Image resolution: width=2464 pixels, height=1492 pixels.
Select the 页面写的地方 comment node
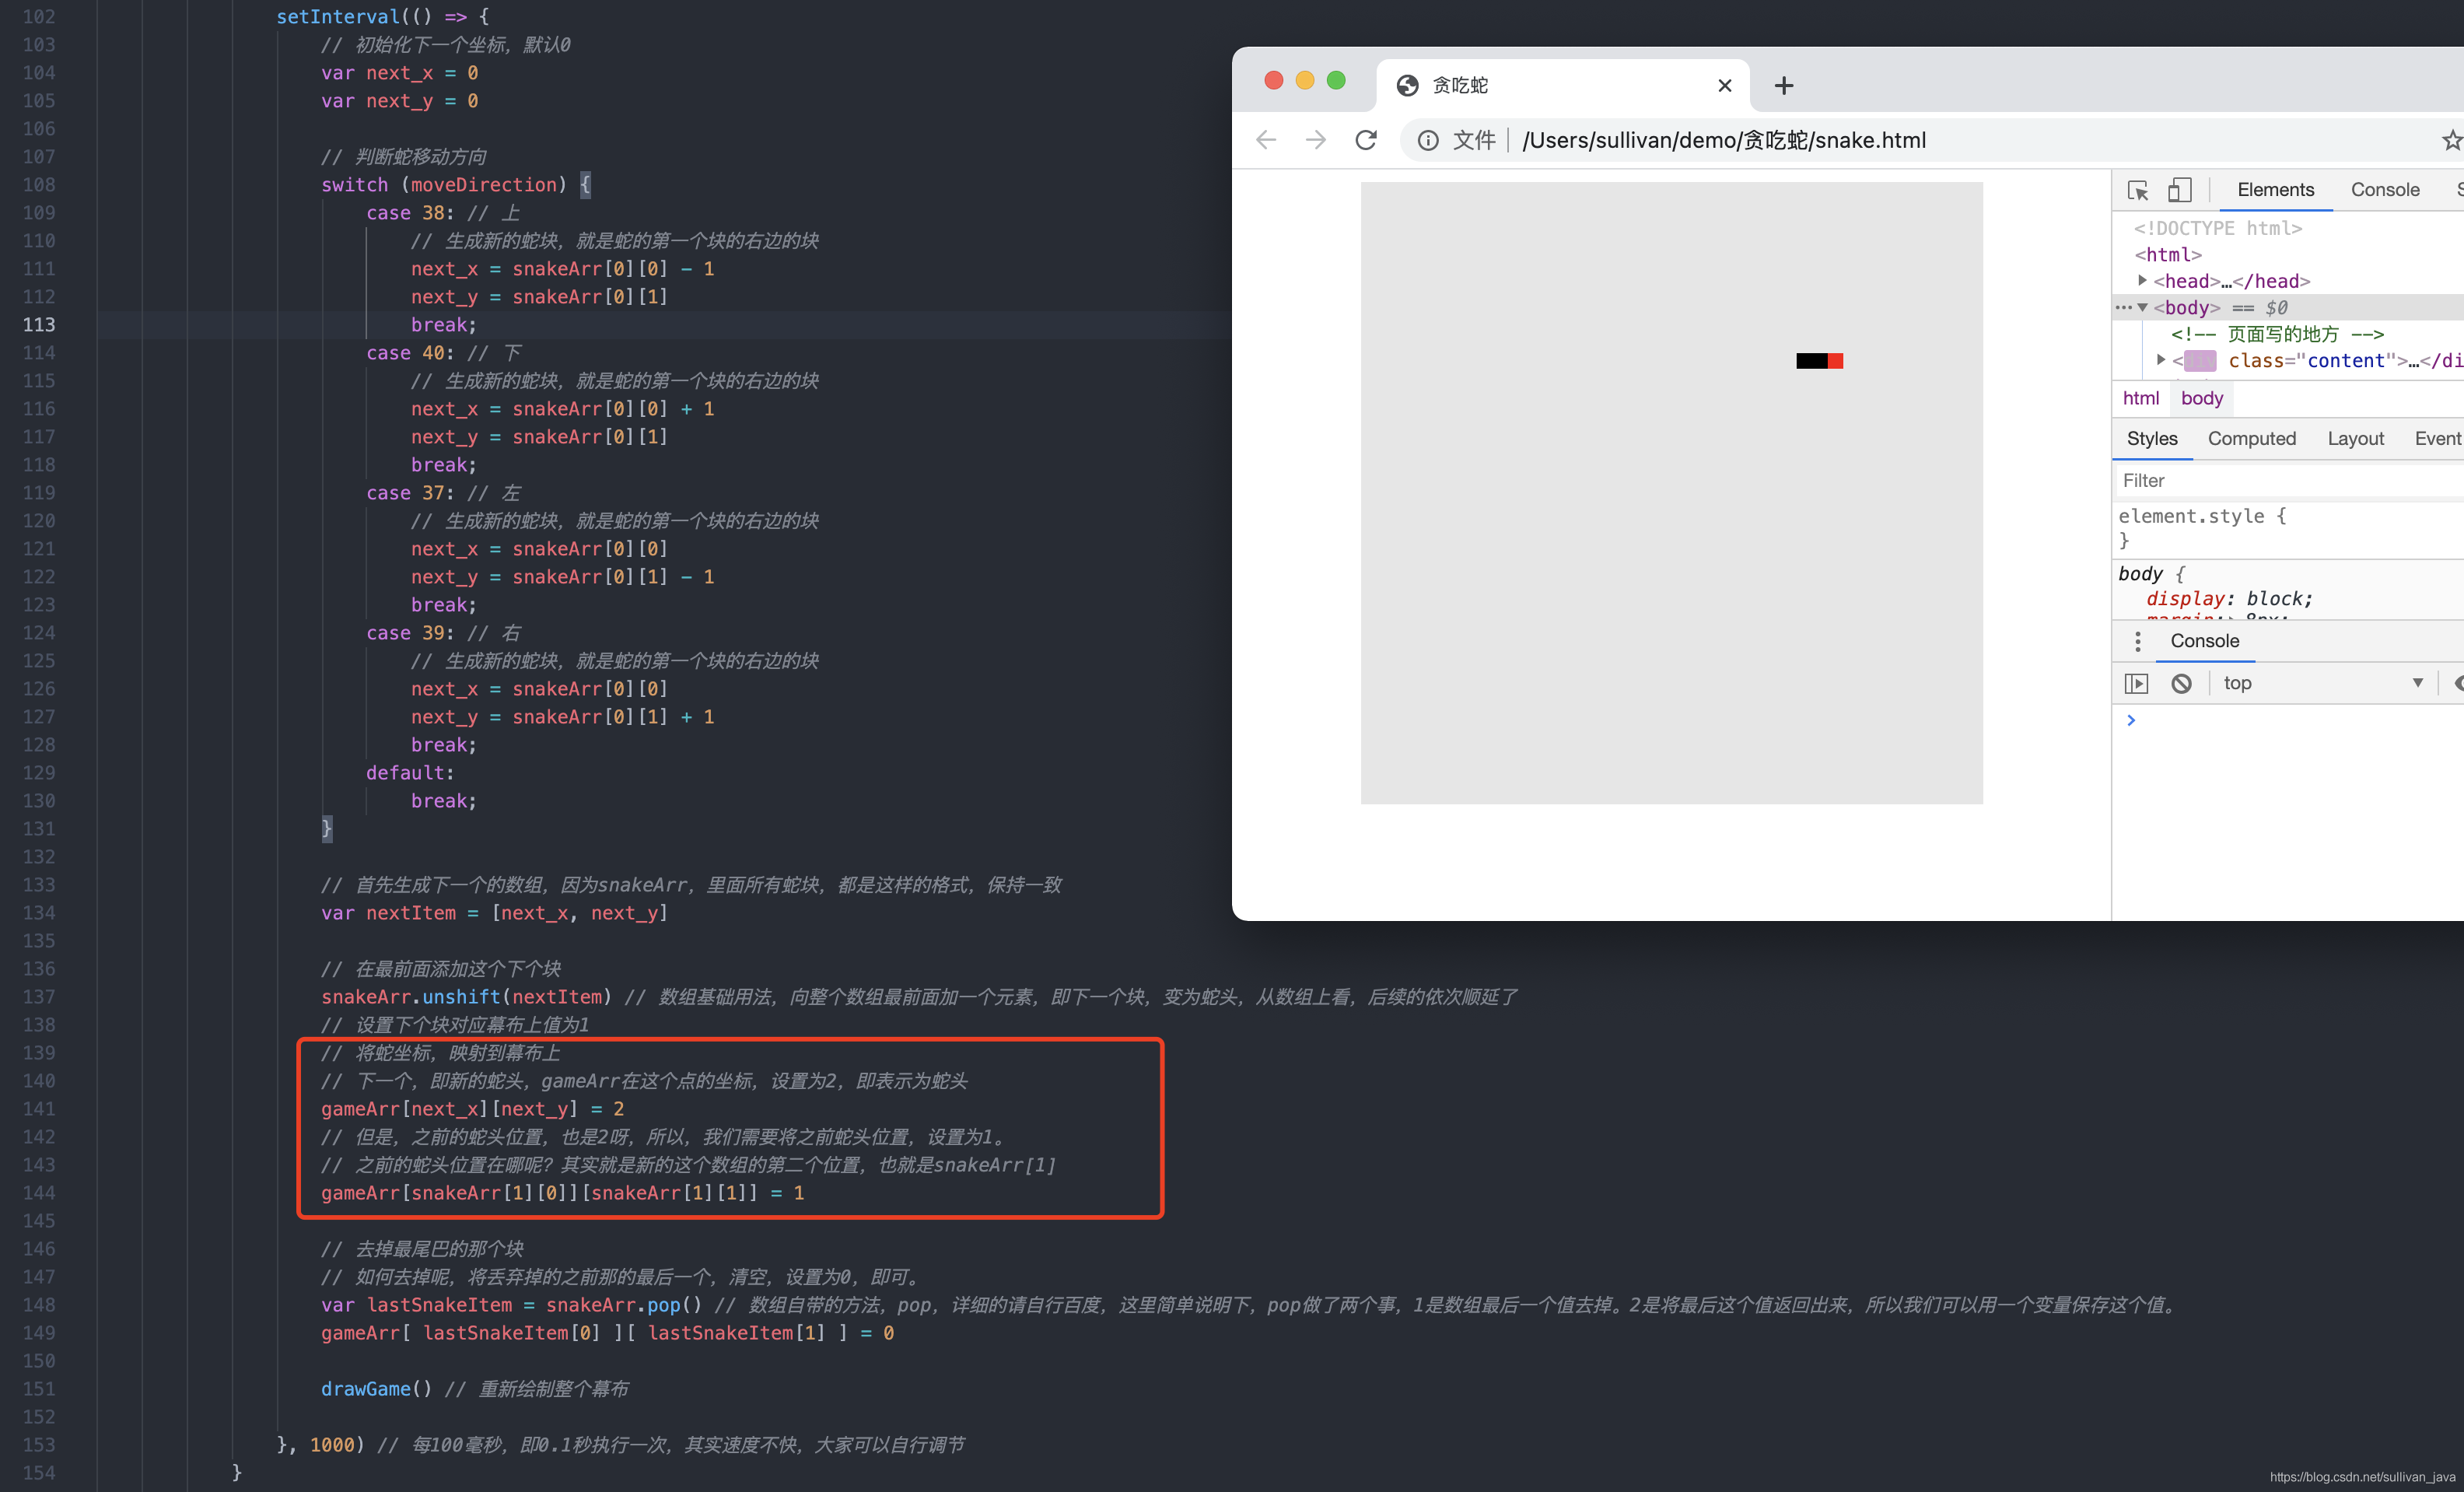coord(2277,334)
